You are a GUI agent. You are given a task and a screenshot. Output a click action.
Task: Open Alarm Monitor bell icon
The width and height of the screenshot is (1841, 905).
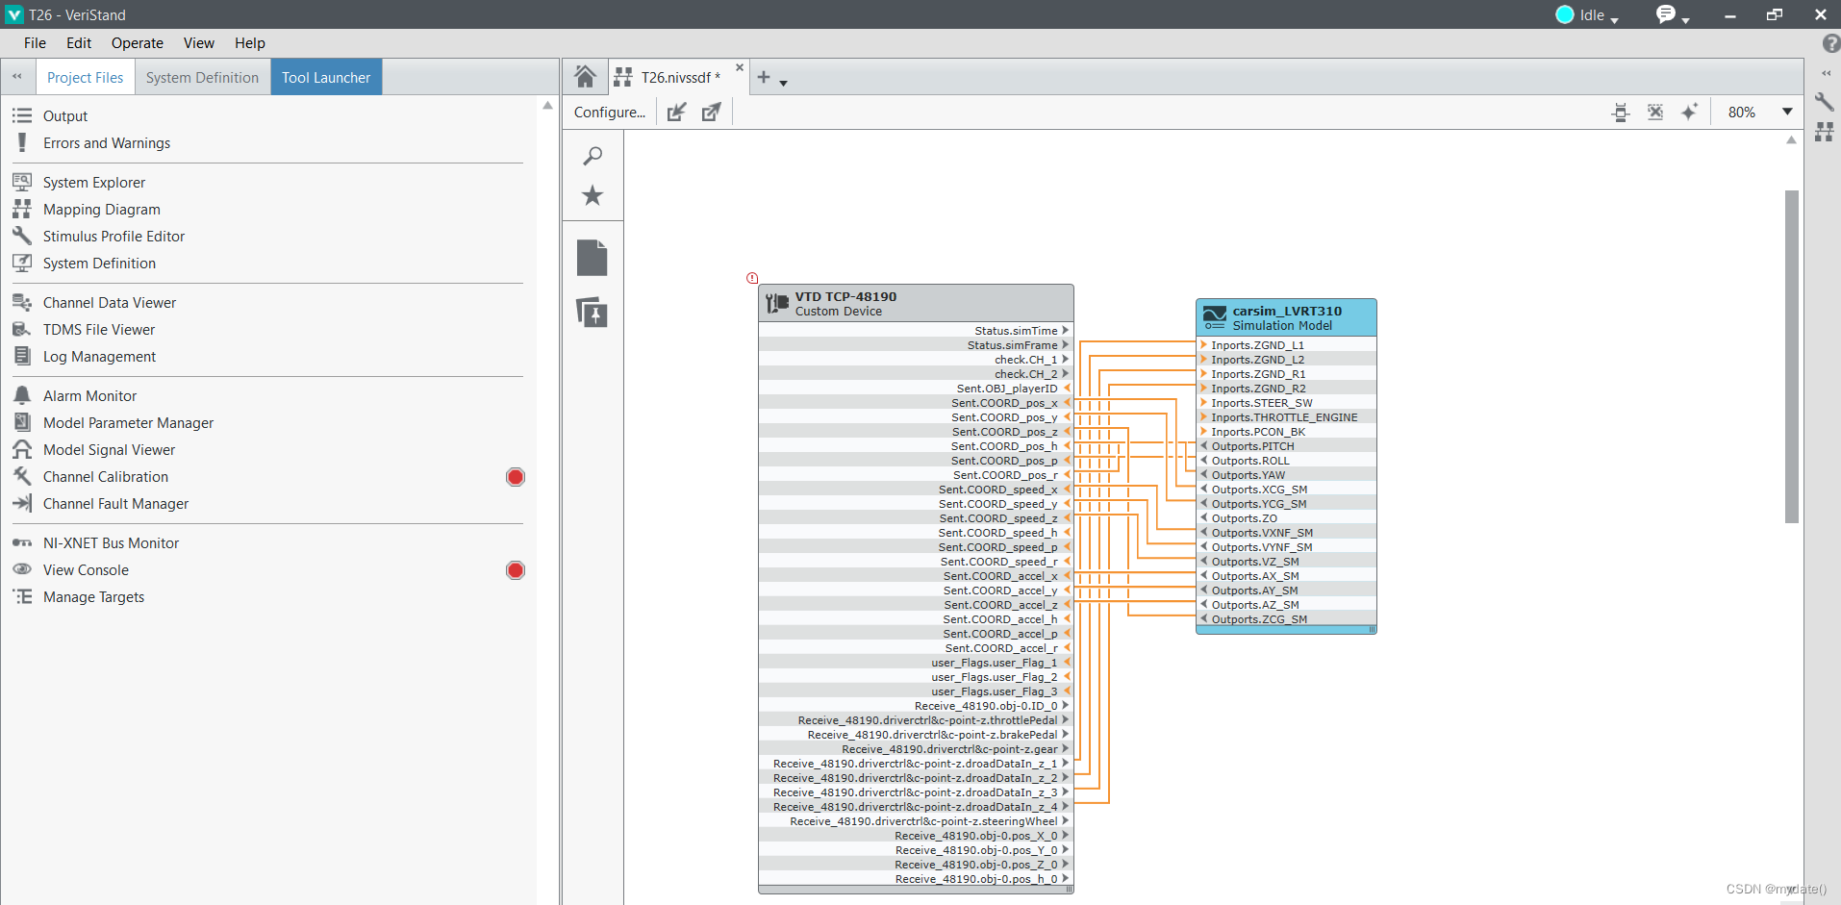pos(22,396)
